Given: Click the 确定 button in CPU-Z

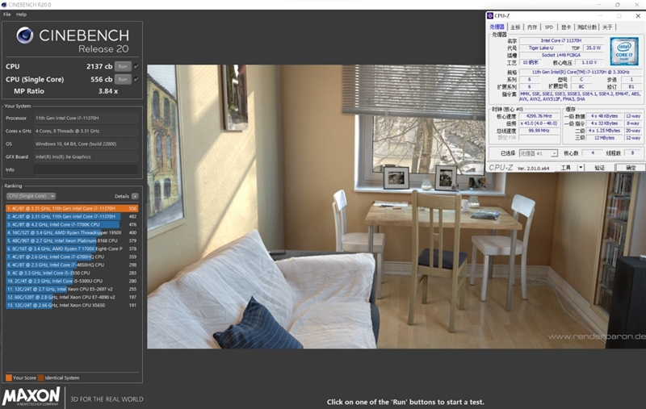Looking at the screenshot, I should (631, 168).
